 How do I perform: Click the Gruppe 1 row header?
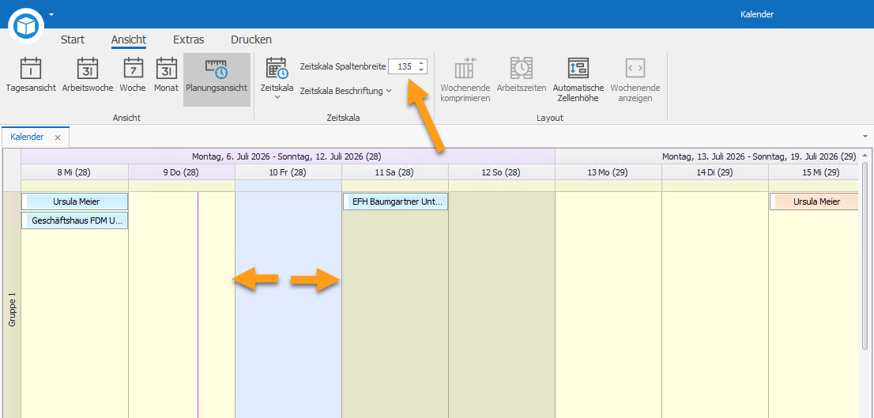pos(12,305)
